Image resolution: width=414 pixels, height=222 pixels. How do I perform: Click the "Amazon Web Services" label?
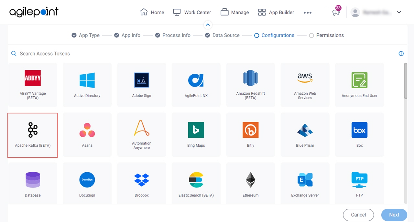[x=305, y=96]
